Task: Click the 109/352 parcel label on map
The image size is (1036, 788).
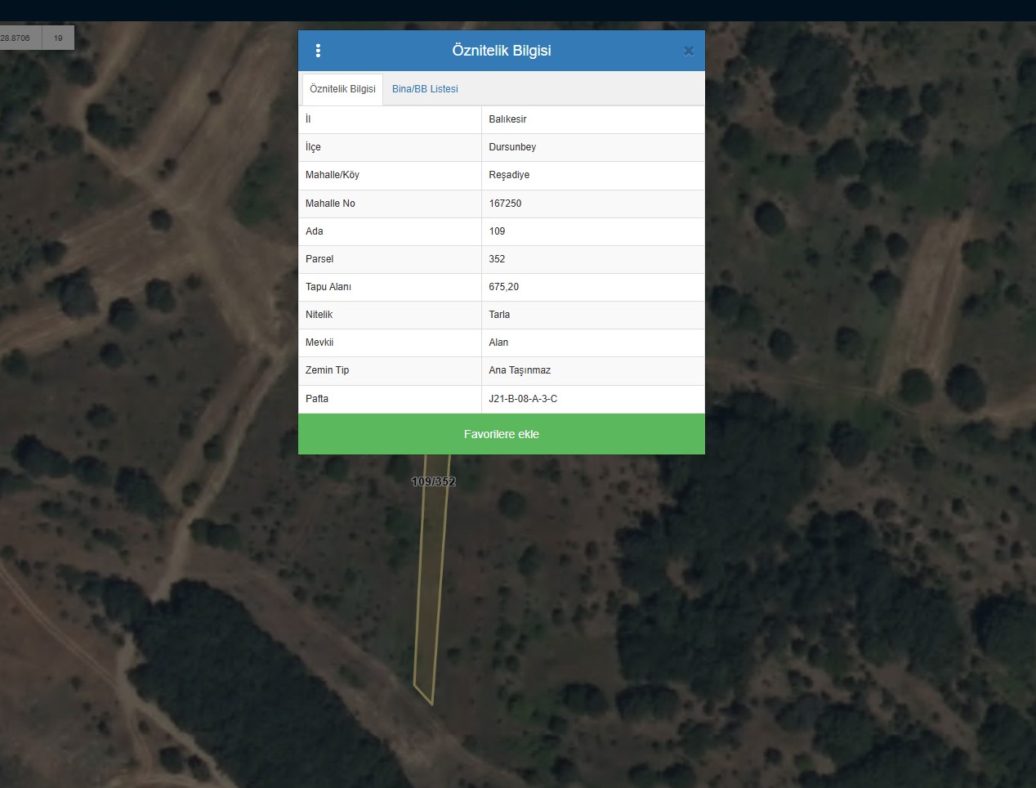Action: (x=433, y=481)
